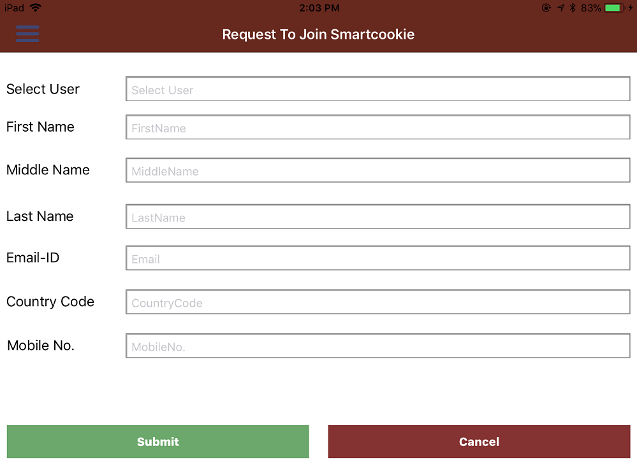Focus the FirstName input field

coord(377,127)
